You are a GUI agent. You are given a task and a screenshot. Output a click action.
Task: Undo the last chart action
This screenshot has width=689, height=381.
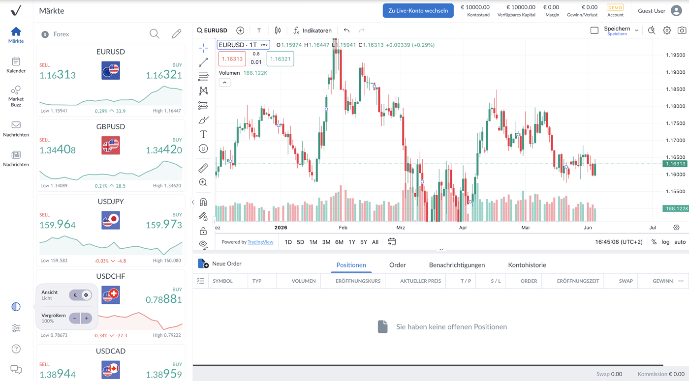(346, 30)
